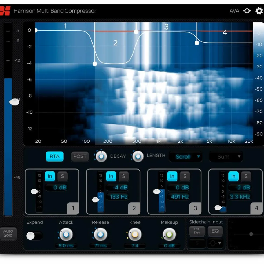Toggle band 2 In button
This screenshot has width=264, height=264.
(111, 176)
